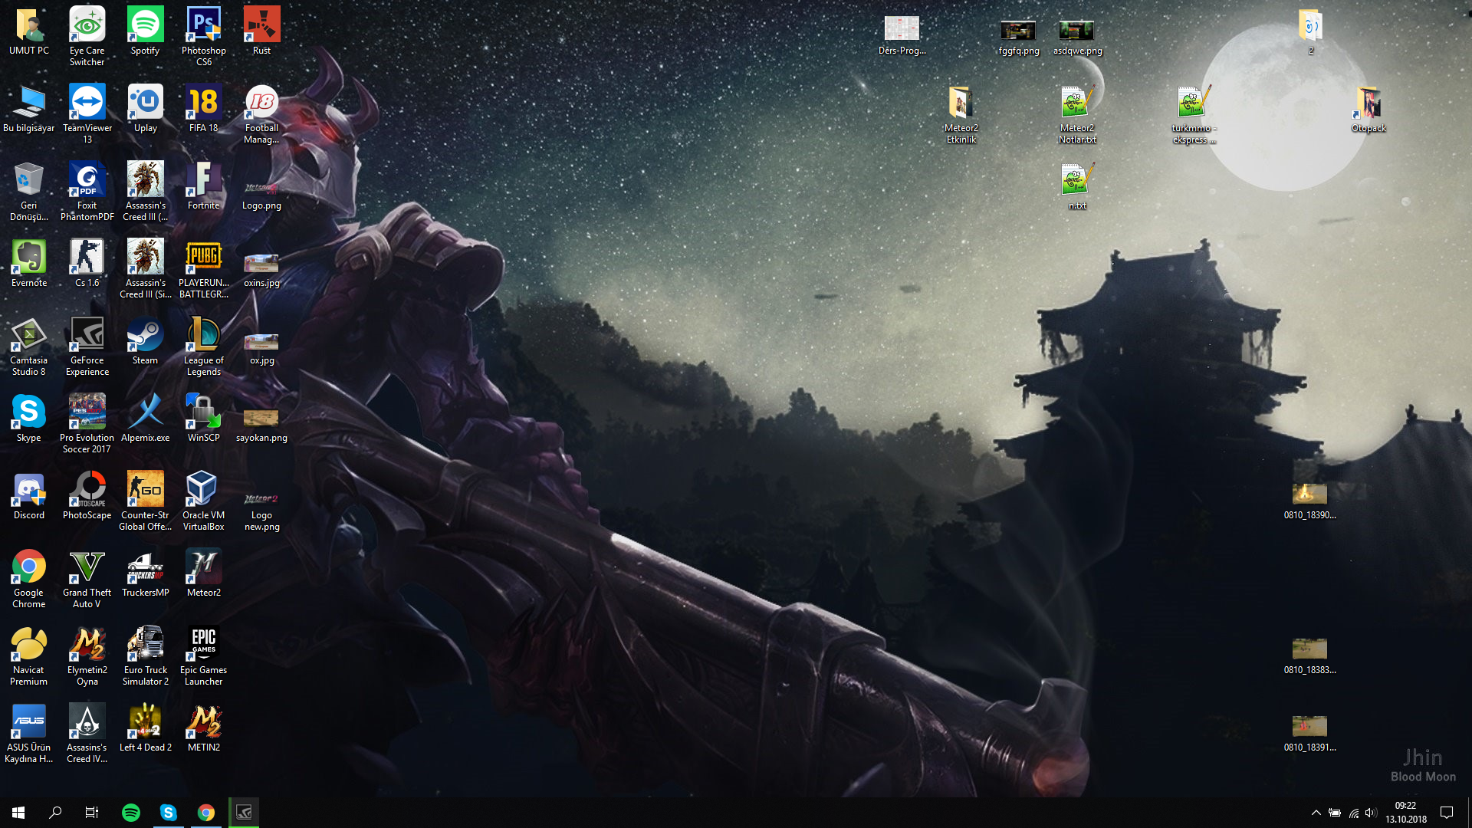Viewport: 1472px width, 828px height.
Task: Select the 0810_18383 image thumbnail
Action: point(1309,656)
